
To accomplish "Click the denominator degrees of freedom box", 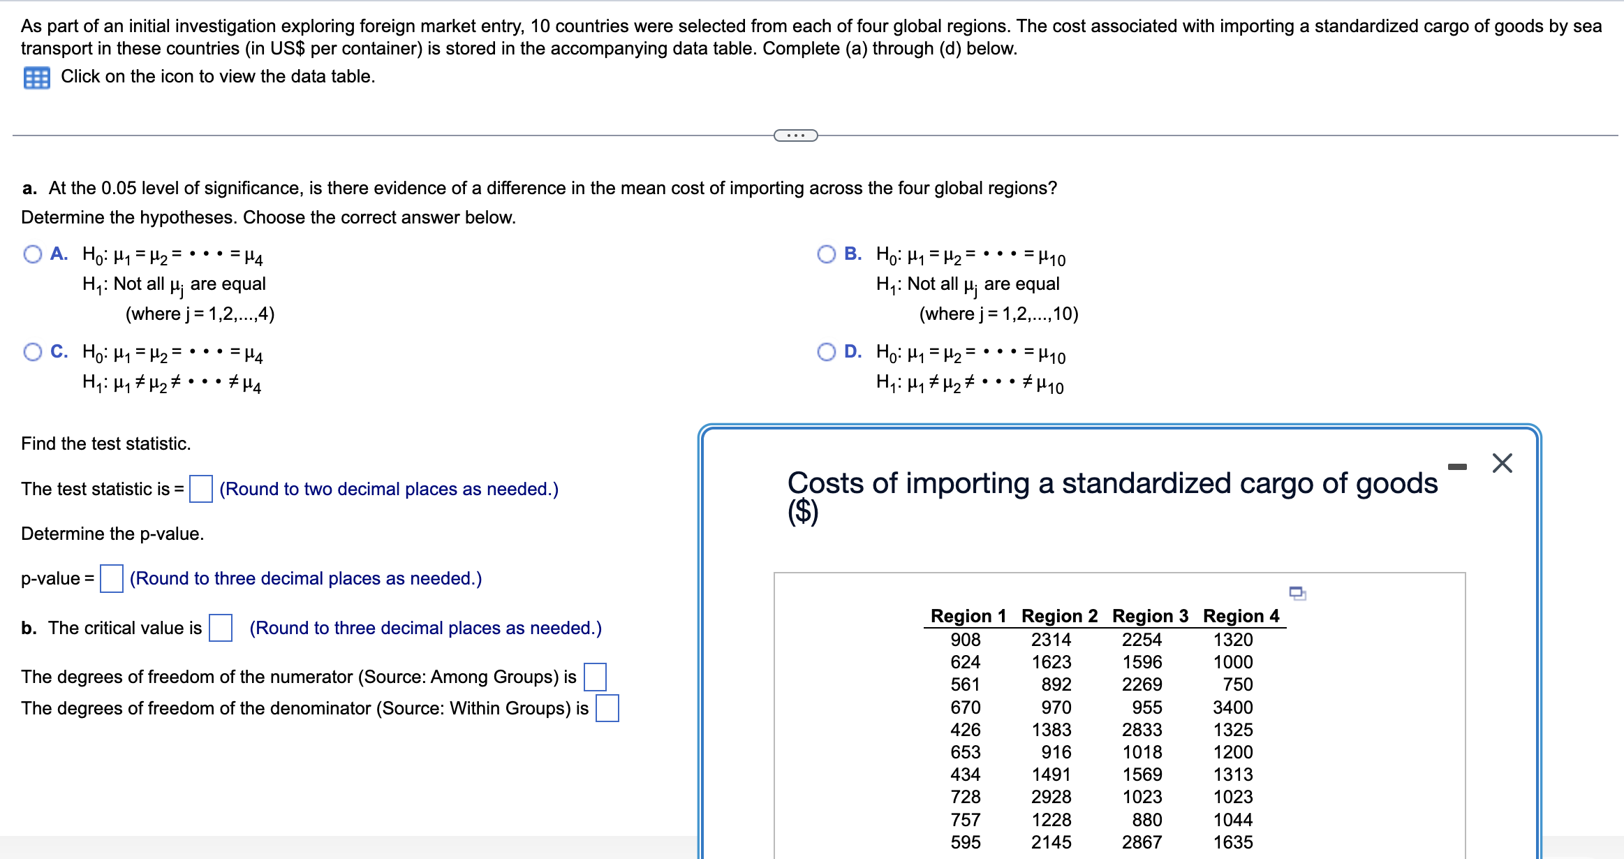I will click(608, 708).
